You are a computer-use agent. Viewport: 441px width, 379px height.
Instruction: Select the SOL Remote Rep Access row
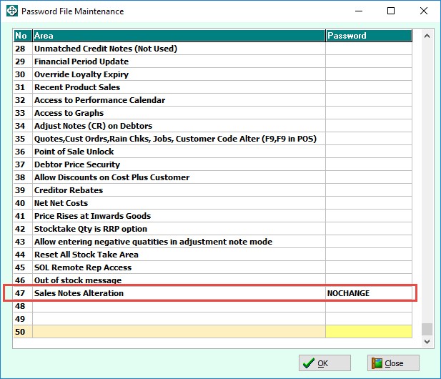[x=212, y=267]
